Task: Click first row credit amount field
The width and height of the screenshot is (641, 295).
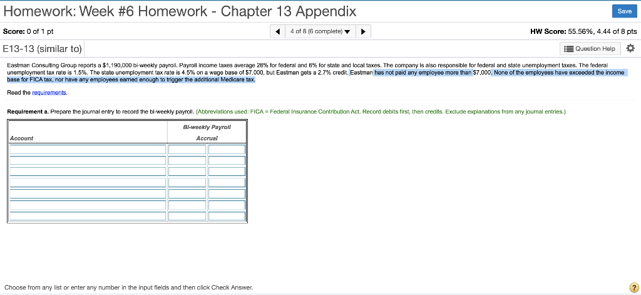Action: click(x=227, y=149)
